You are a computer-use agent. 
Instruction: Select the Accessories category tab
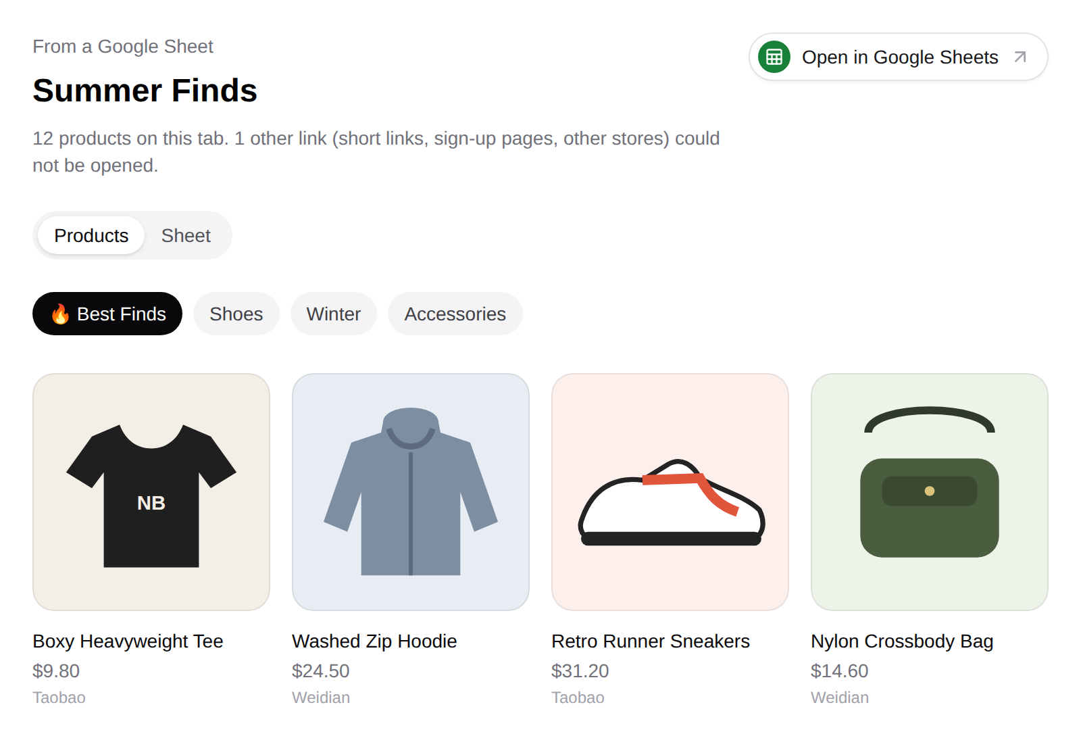point(455,314)
